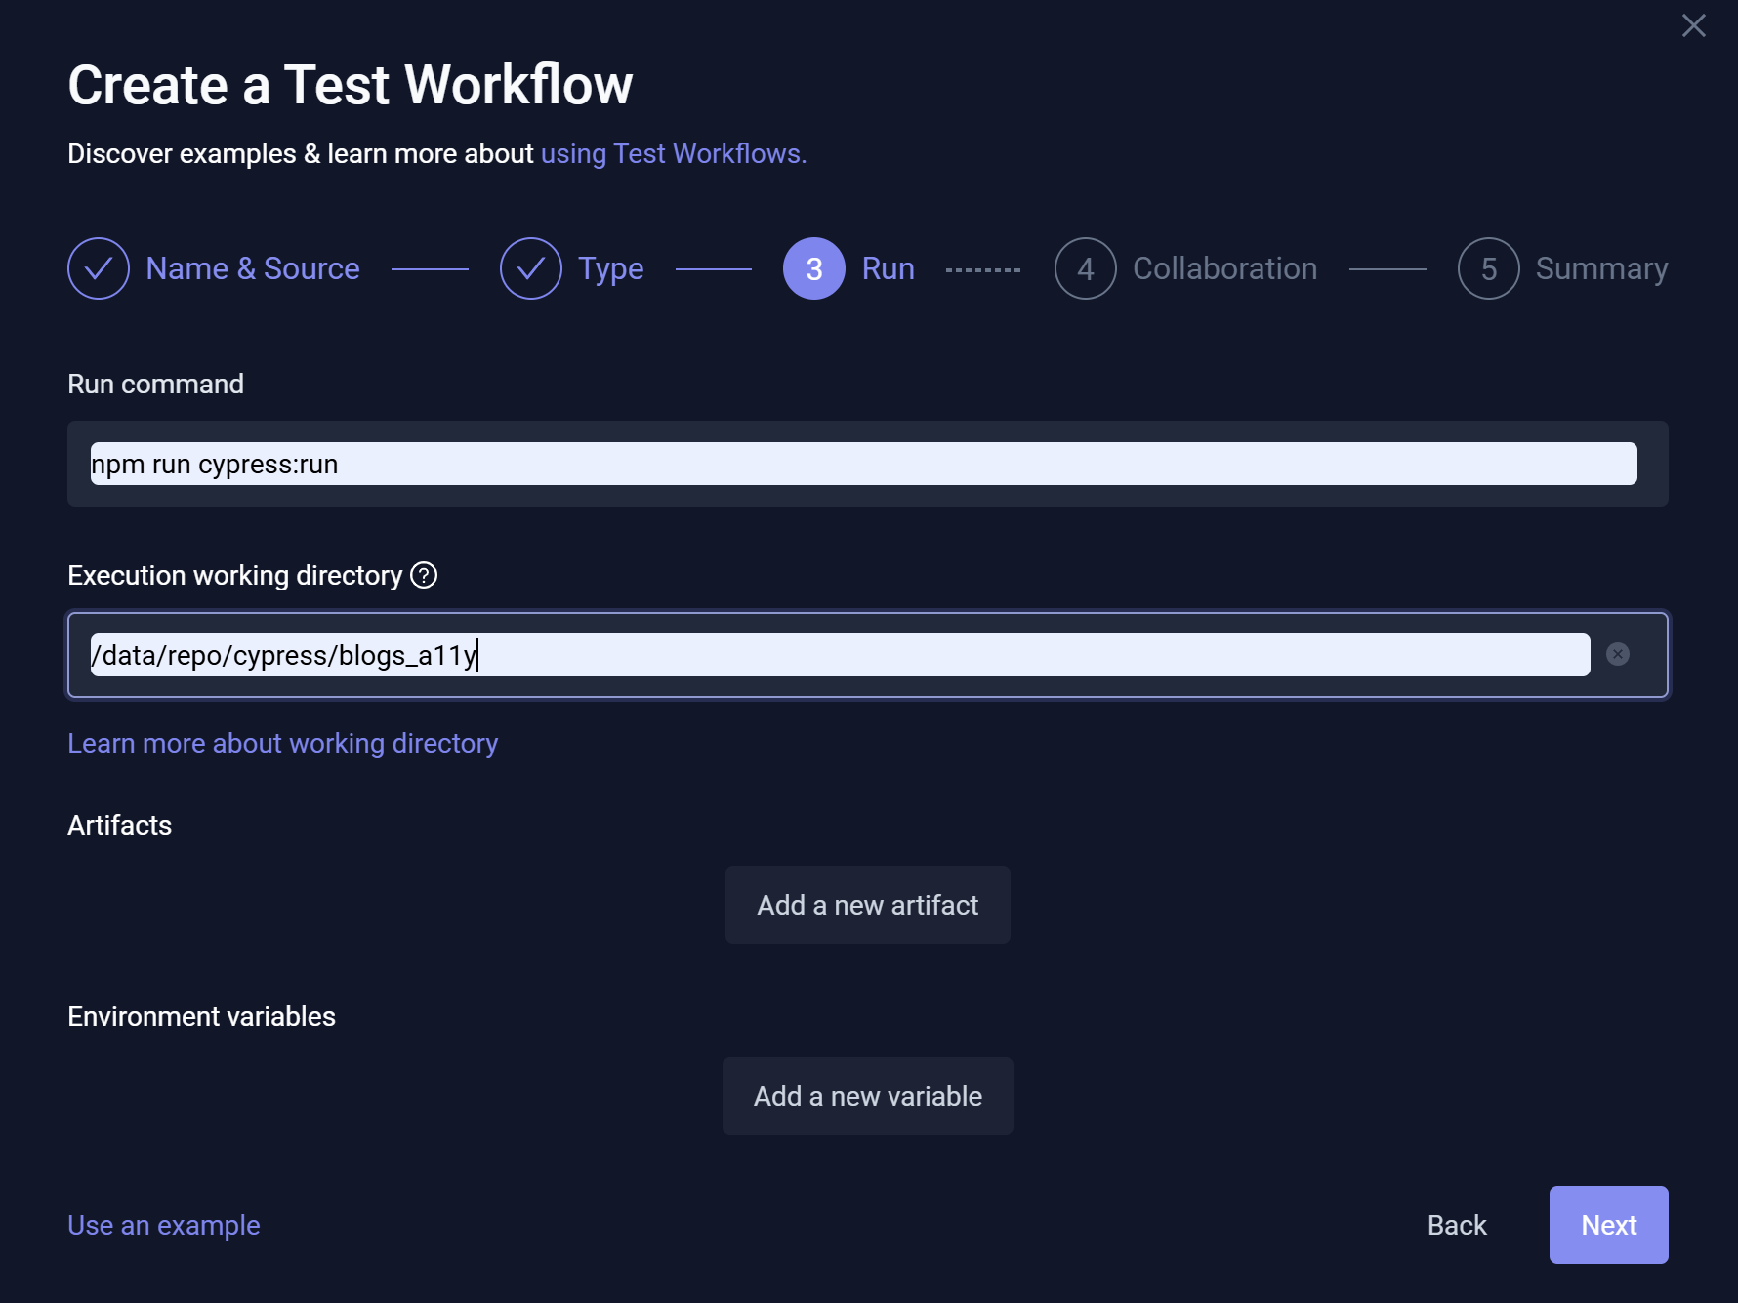The width and height of the screenshot is (1738, 1303).
Task: Click "Add a new artifact"
Action: (x=867, y=905)
